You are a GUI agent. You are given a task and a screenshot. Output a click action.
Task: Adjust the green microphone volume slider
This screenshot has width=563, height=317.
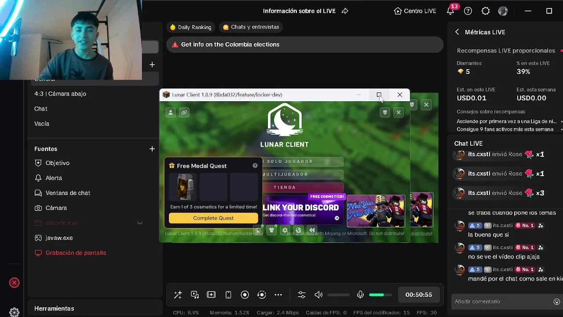click(380, 295)
